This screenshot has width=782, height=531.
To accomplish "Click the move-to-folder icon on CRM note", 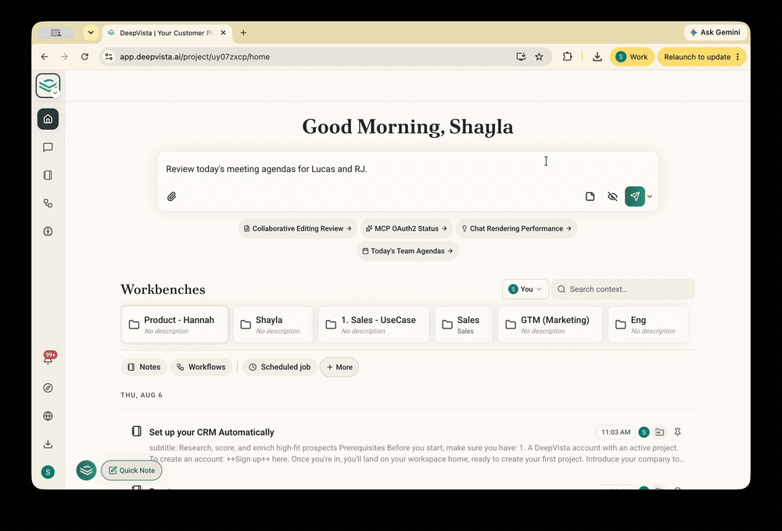I will 660,432.
